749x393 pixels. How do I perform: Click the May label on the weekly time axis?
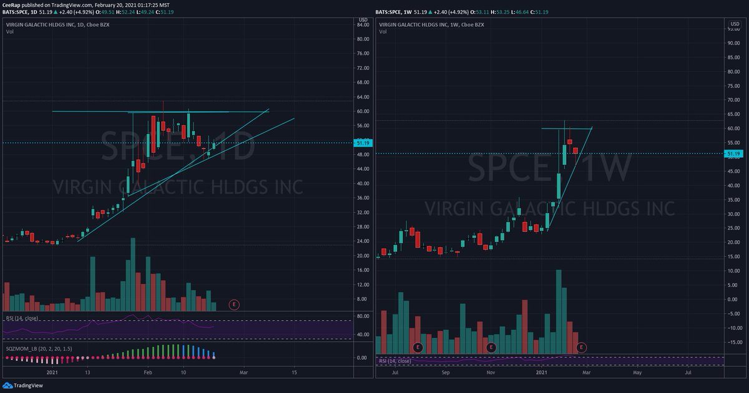point(637,372)
